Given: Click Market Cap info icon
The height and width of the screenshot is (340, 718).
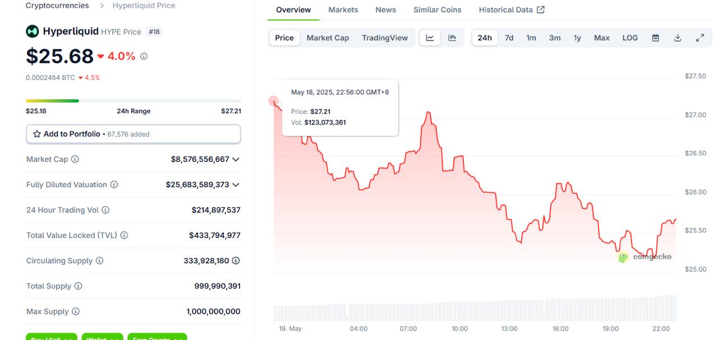Looking at the screenshot, I should (x=75, y=159).
